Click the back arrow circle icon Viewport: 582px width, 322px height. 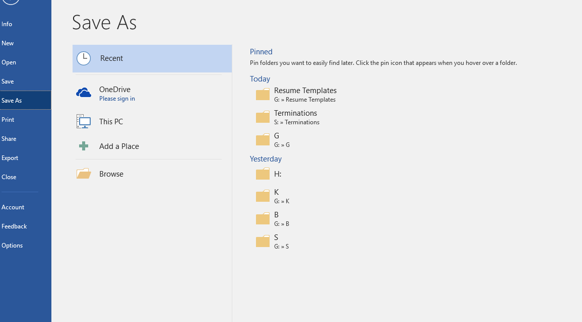pos(11,2)
